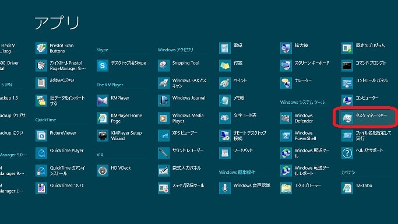Open Snipping Tool icon
The height and width of the screenshot is (224, 398).
(x=164, y=65)
